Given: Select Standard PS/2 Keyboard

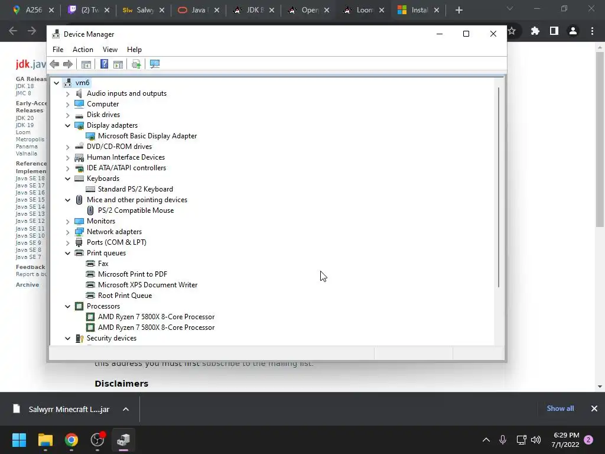Looking at the screenshot, I should [x=135, y=189].
